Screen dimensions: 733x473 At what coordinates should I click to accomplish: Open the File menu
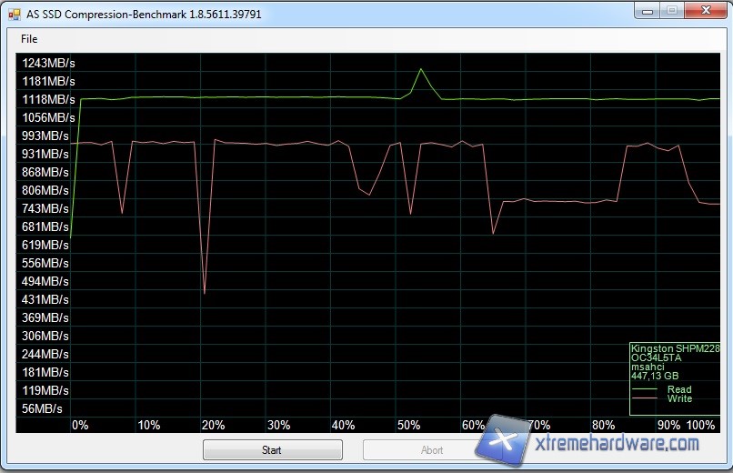[x=29, y=39]
